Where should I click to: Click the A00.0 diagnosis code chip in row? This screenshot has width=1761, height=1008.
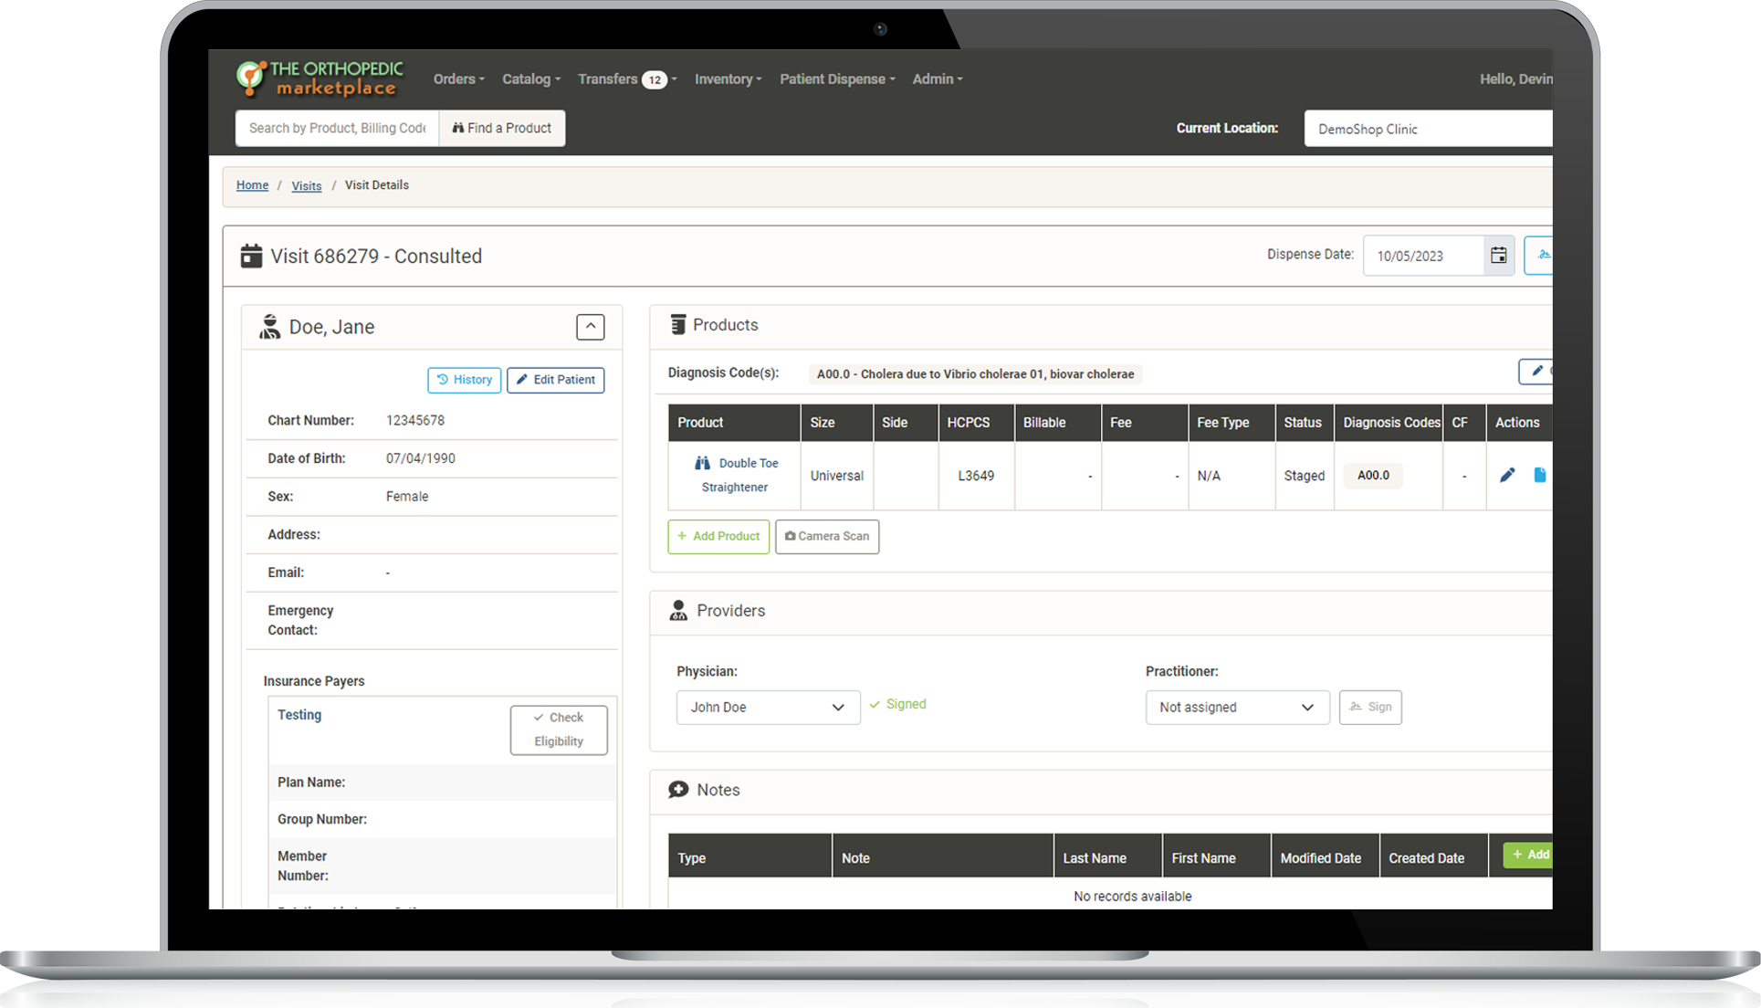click(x=1373, y=476)
